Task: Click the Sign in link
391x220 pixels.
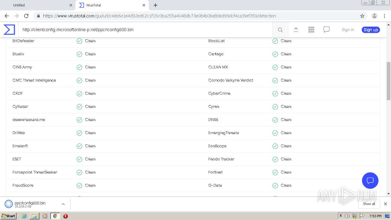Action: coord(348,30)
